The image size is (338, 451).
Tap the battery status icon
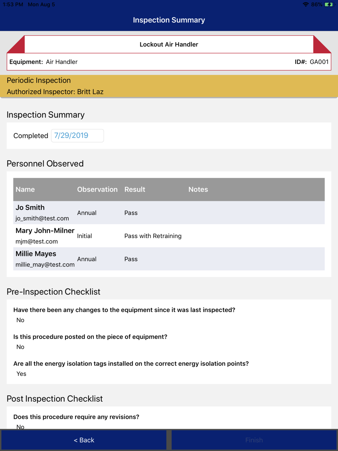pos(329,4)
